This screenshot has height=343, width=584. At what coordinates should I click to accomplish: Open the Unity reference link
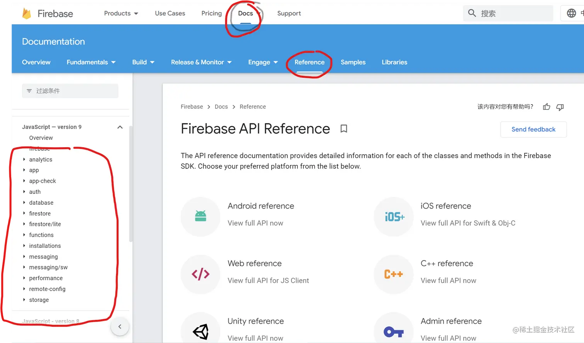(x=256, y=321)
